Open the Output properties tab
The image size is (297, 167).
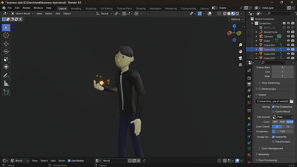click(x=249, y=84)
